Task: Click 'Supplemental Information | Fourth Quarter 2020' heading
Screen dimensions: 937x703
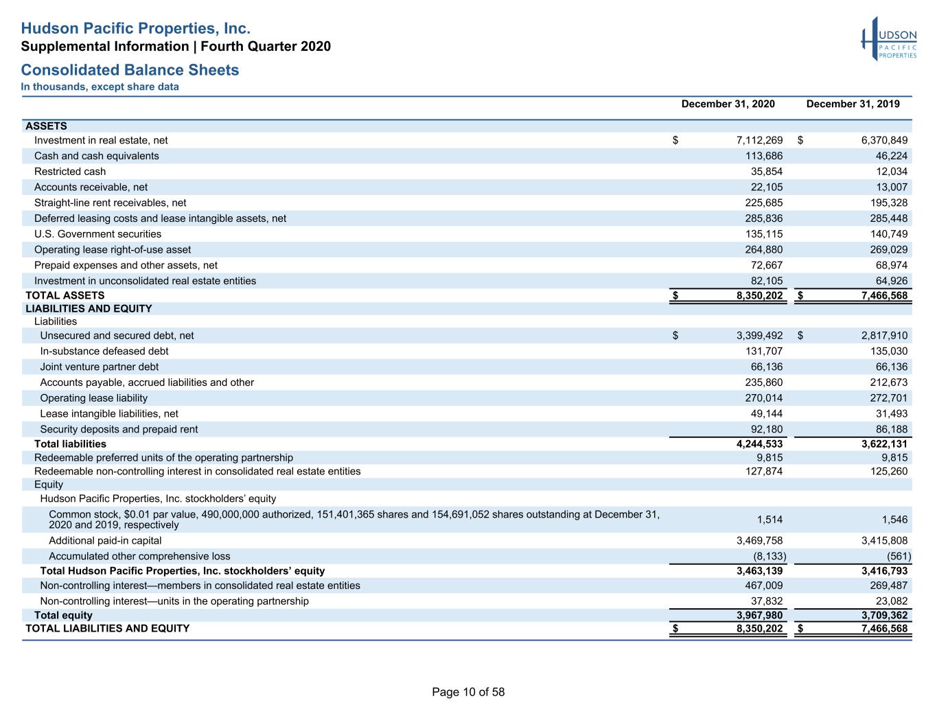Action: tap(176, 47)
